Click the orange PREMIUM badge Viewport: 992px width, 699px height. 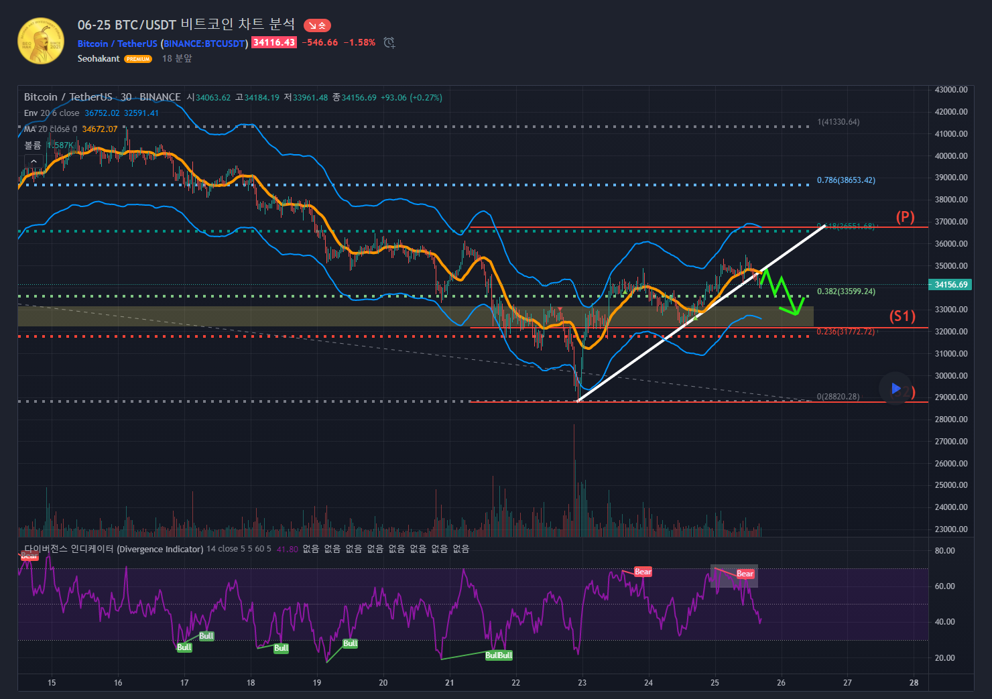coord(138,59)
